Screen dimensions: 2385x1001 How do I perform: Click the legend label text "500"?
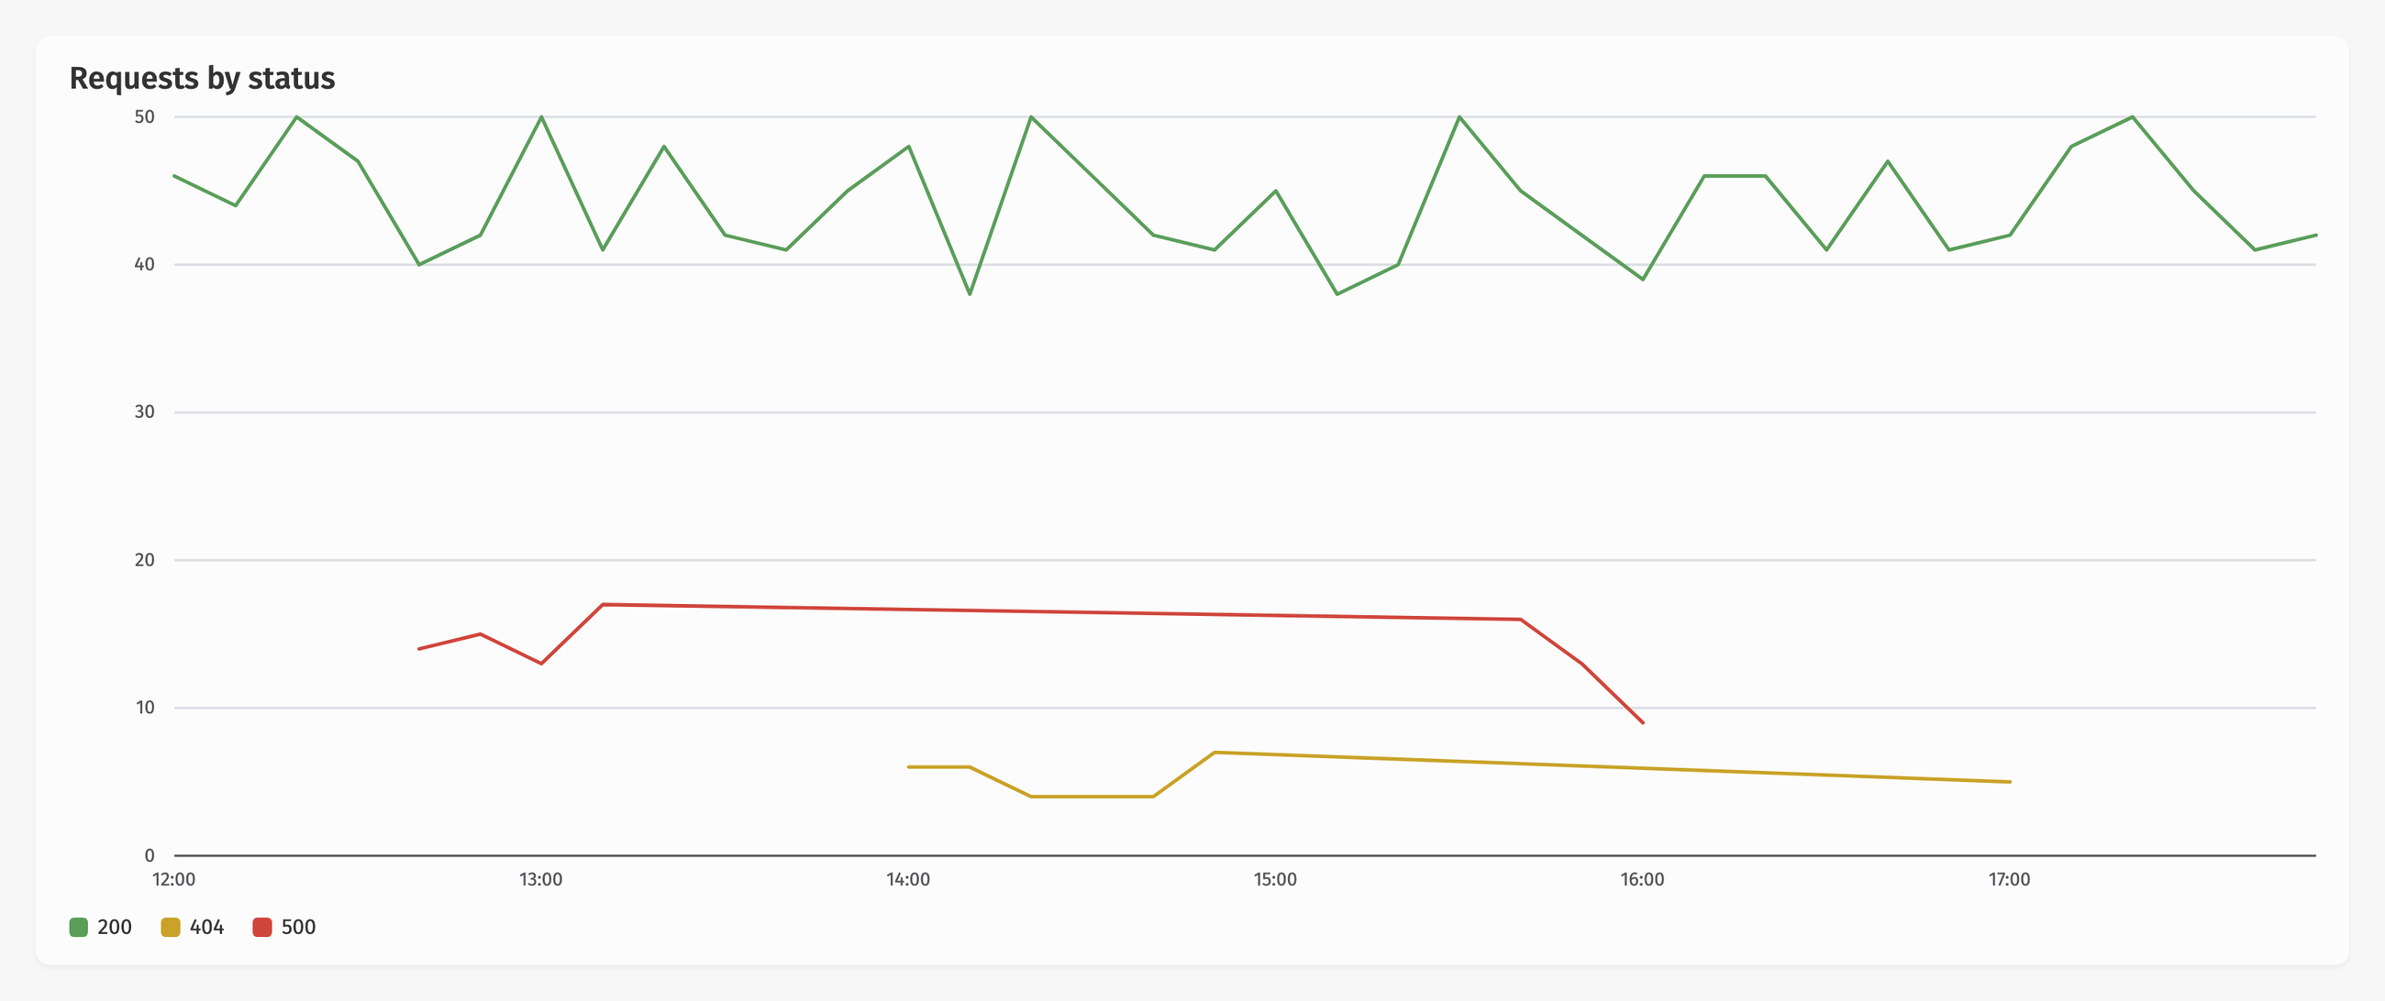298,927
